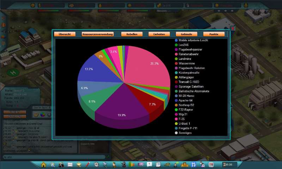This screenshot has width=282, height=169.
Task: Click the soldier officer figure icon
Action: pyautogui.click(x=114, y=164)
